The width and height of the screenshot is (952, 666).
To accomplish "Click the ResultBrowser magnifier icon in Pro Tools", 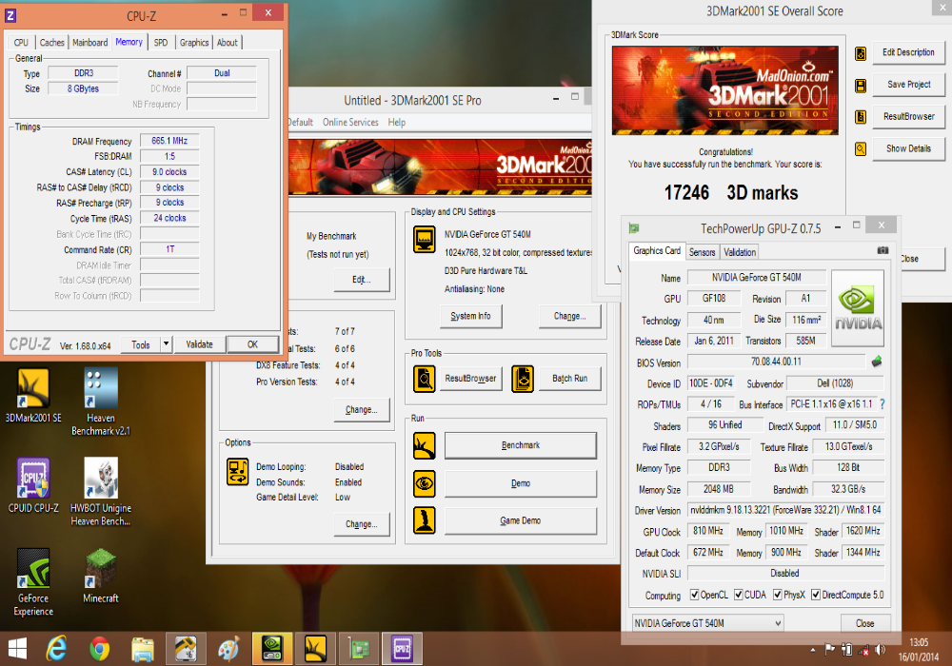I will pyautogui.click(x=425, y=379).
